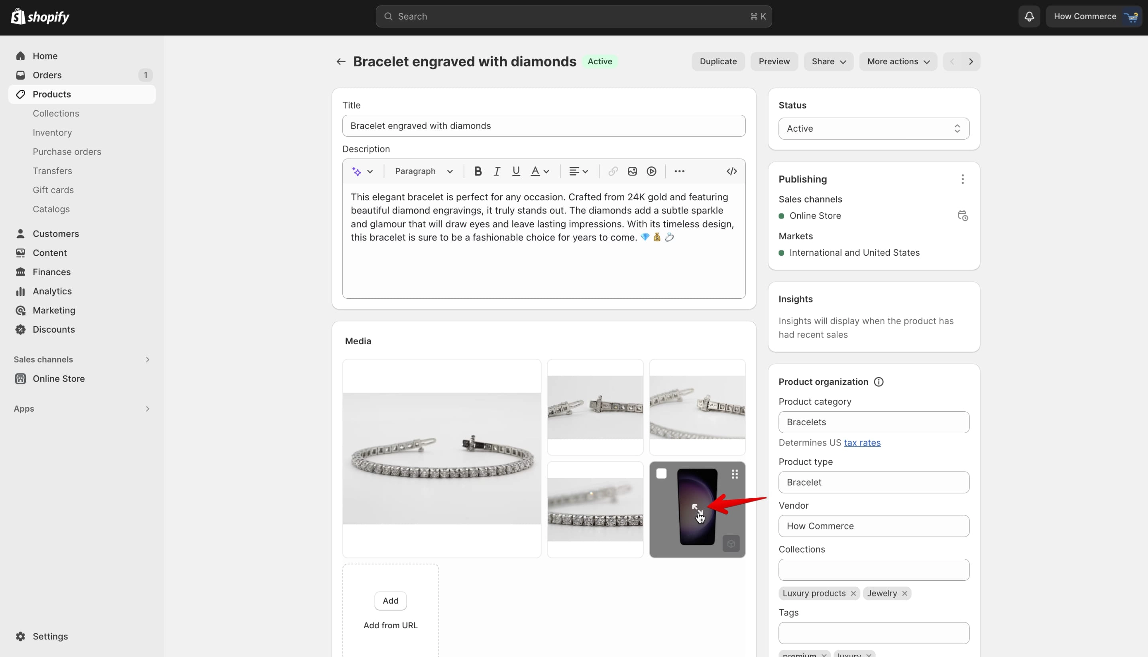Open Publishing three-dot menu
The image size is (1148, 657).
click(x=962, y=179)
